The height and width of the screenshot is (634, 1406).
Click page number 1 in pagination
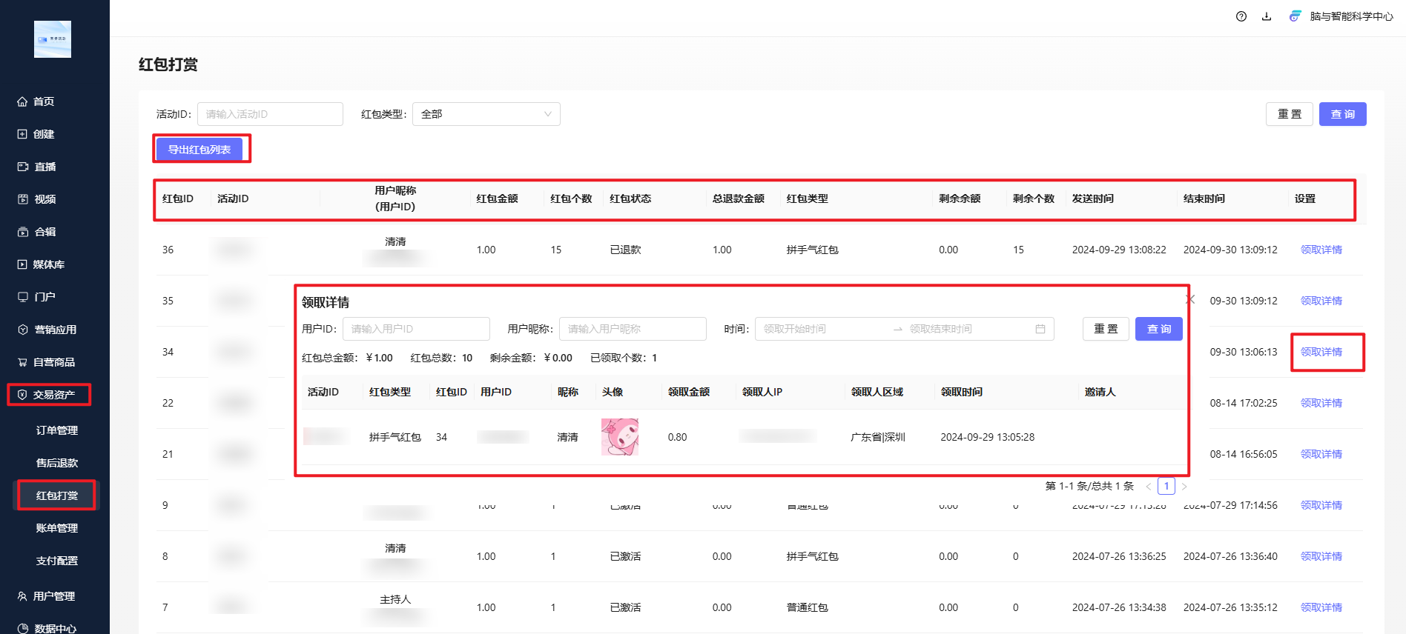[1166, 486]
